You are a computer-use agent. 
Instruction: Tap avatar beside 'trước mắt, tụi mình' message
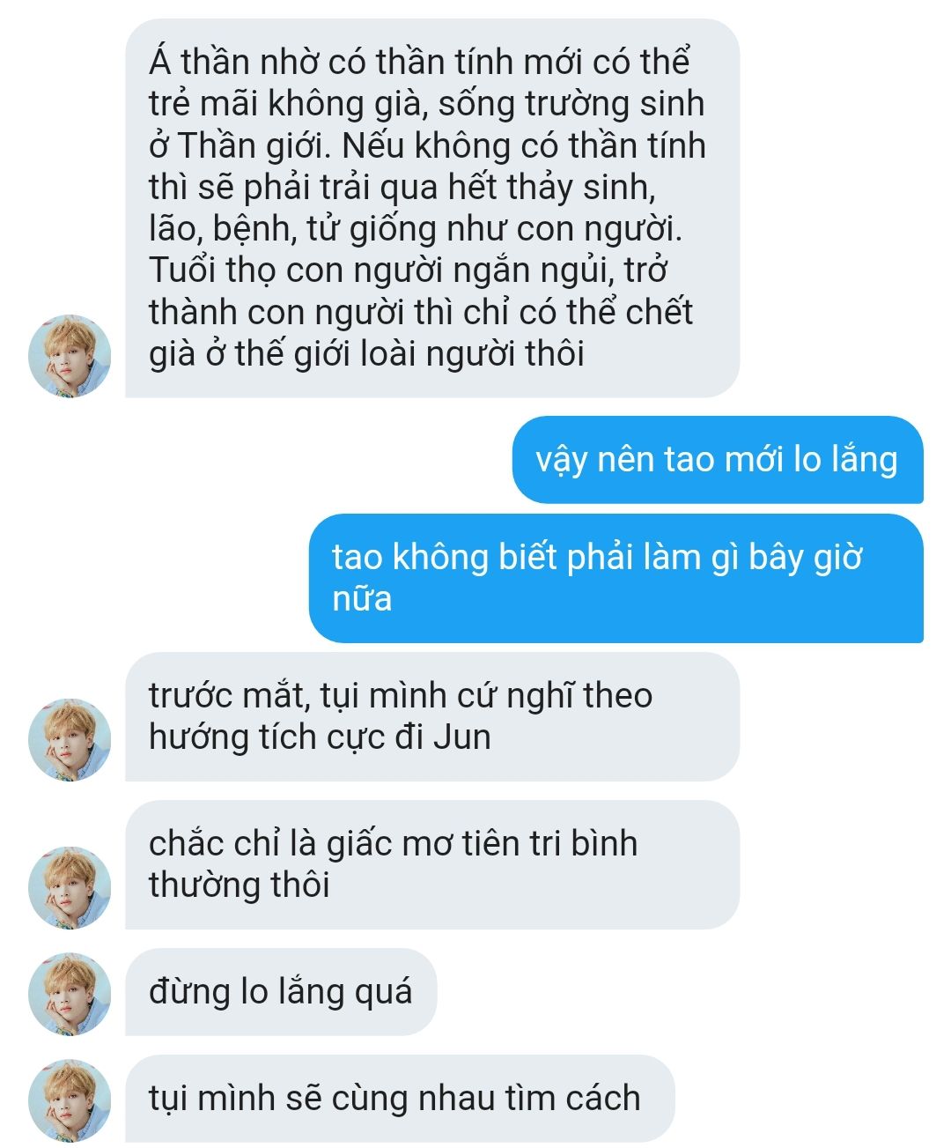(x=70, y=740)
